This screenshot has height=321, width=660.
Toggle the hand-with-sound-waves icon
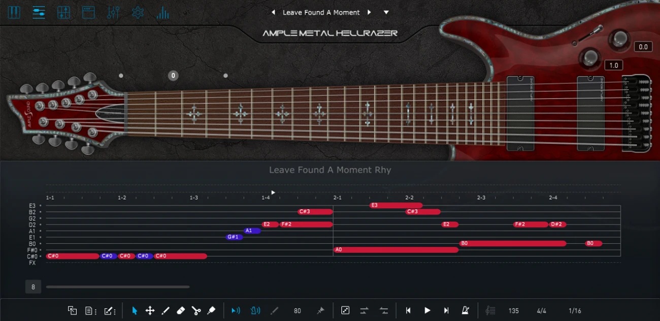(255, 310)
